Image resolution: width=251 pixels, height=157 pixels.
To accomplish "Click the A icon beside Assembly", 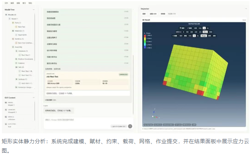I will coord(13,47).
